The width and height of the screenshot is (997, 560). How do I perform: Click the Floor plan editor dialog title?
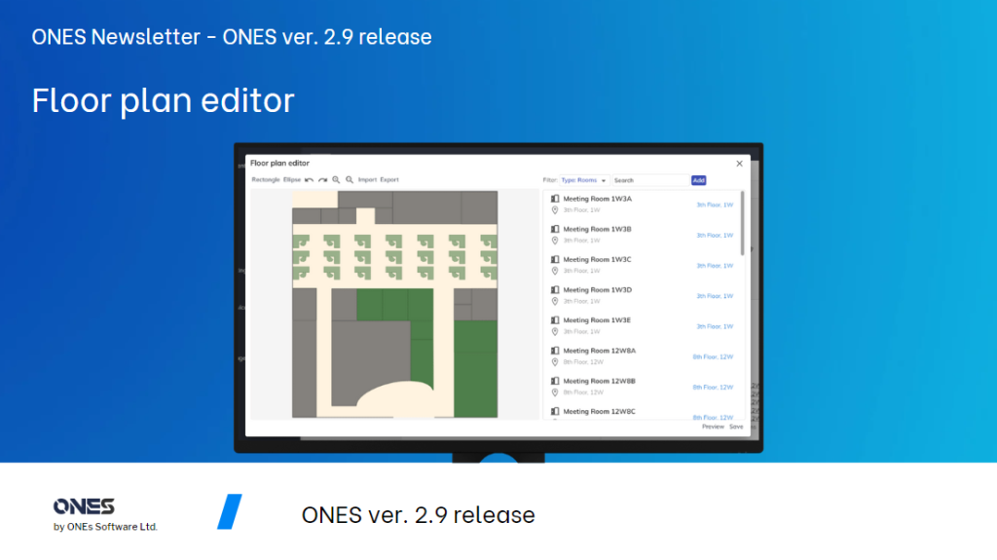point(279,163)
